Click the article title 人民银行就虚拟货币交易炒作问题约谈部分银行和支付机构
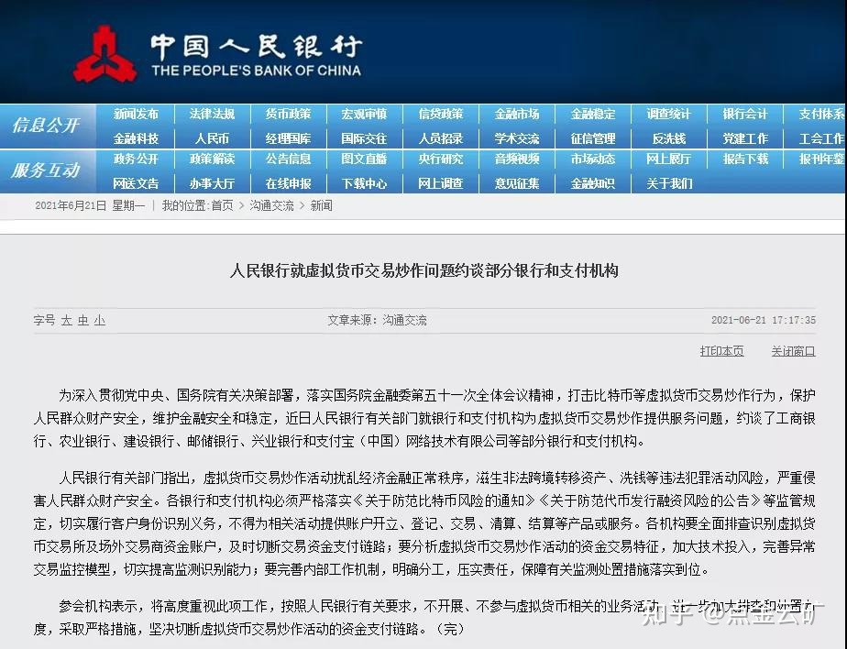 pyautogui.click(x=424, y=270)
